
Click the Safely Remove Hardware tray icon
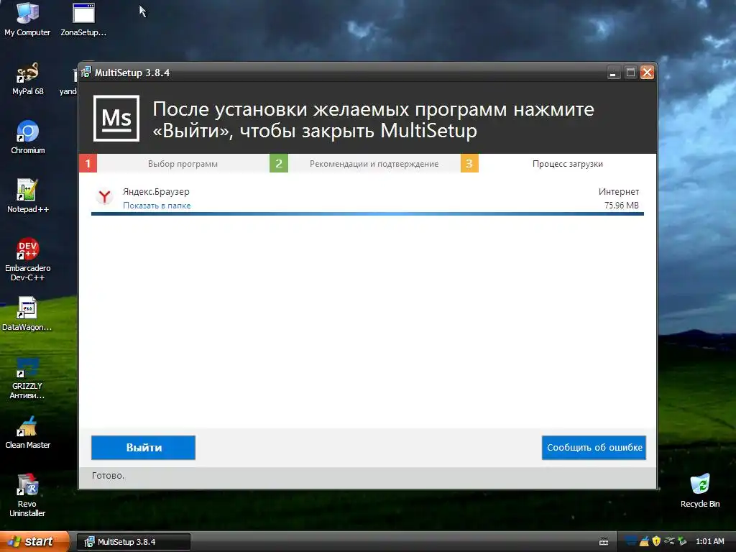[669, 541]
